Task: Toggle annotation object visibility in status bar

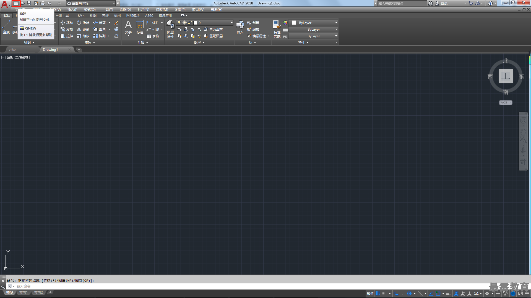Action: 456,293
